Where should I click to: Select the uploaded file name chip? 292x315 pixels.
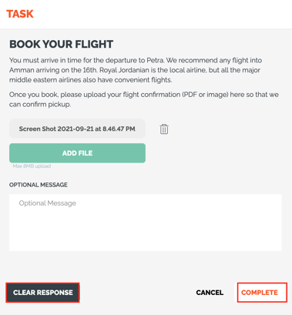click(x=77, y=129)
